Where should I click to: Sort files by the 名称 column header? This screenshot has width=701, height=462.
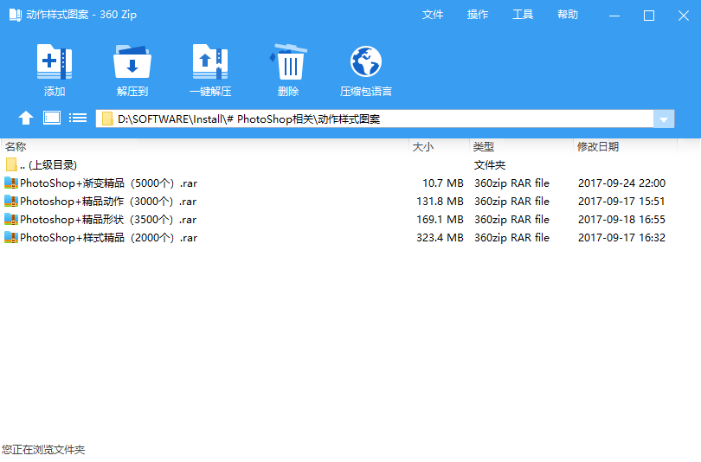(x=16, y=147)
